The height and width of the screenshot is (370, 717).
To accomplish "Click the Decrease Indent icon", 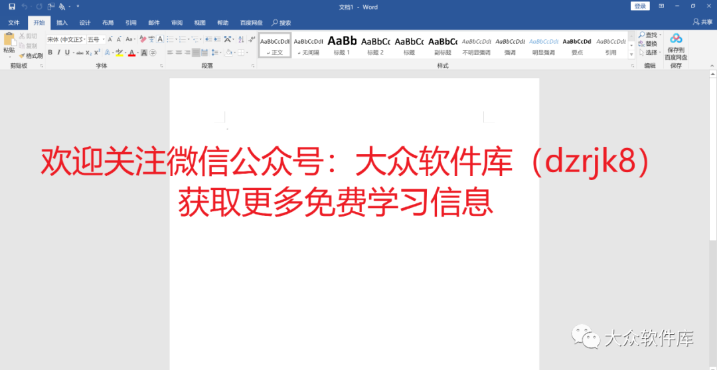I will (208, 39).
